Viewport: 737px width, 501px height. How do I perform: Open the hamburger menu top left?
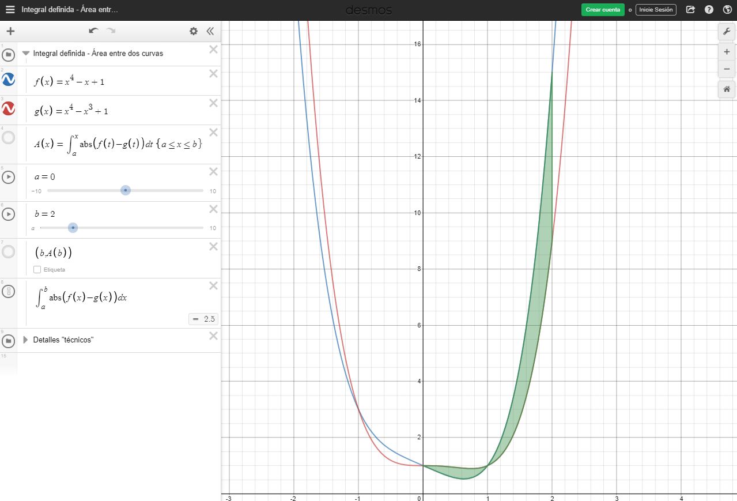[x=9, y=9]
